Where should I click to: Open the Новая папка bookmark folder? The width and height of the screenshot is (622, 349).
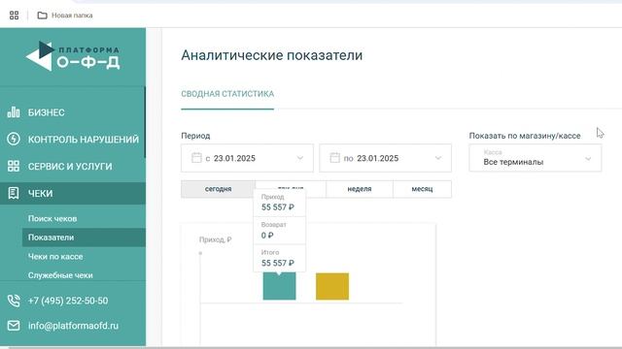pos(65,16)
